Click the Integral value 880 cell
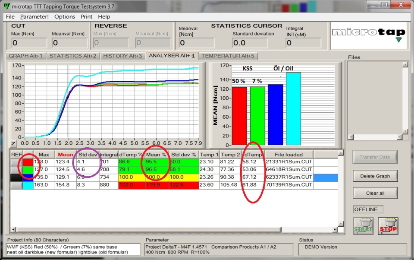Image resolution: width=414 pixels, height=260 pixels. (x=109, y=185)
